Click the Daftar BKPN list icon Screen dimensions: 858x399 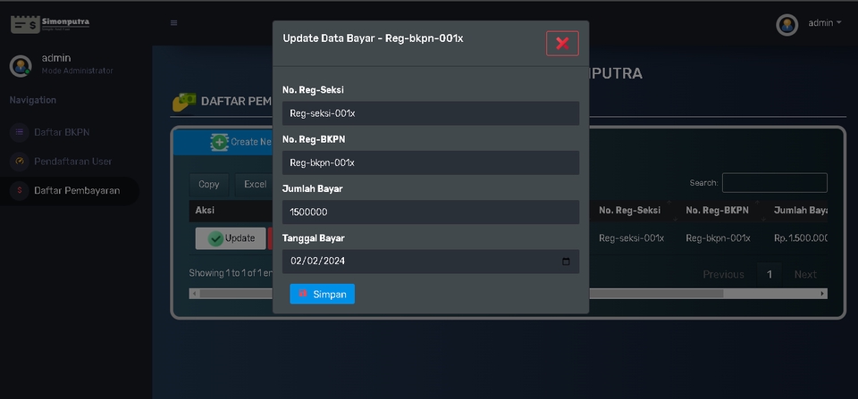(20, 132)
